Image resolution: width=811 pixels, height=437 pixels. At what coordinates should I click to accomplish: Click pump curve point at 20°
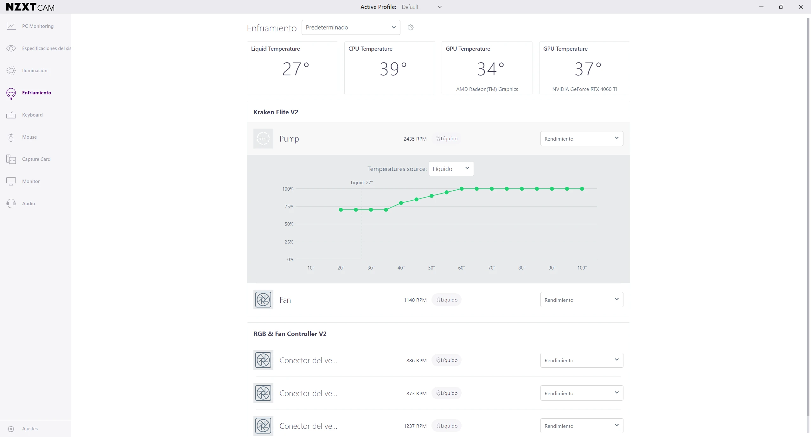click(341, 210)
